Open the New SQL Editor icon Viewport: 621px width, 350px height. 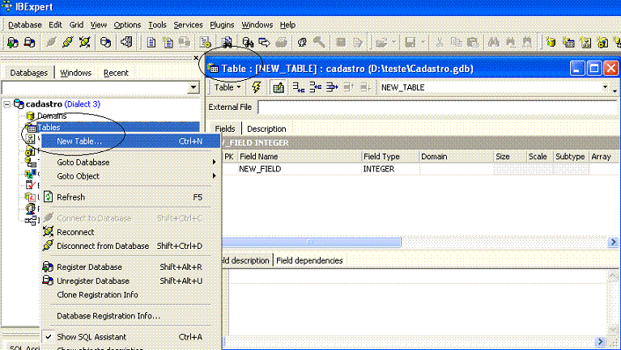(x=168, y=42)
